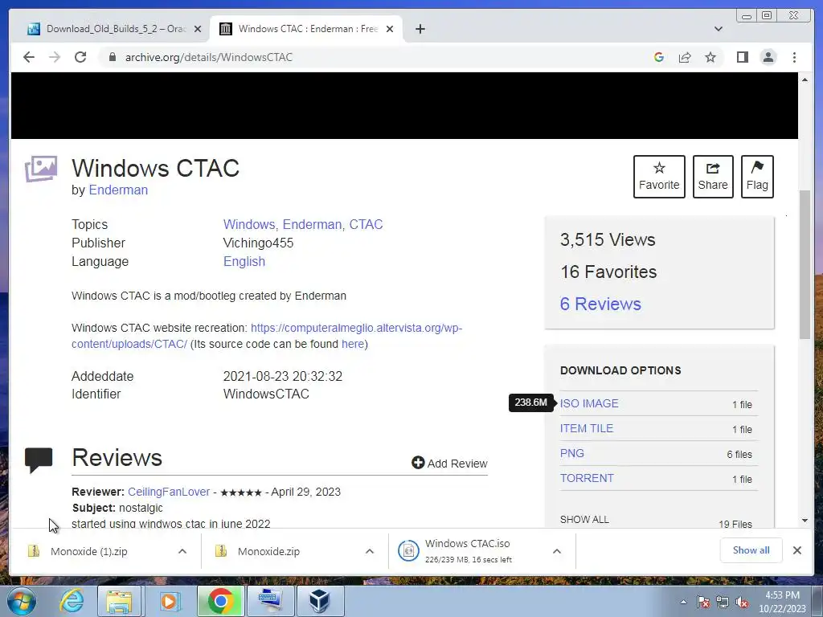Click the Share button
The image size is (823, 617).
(713, 177)
